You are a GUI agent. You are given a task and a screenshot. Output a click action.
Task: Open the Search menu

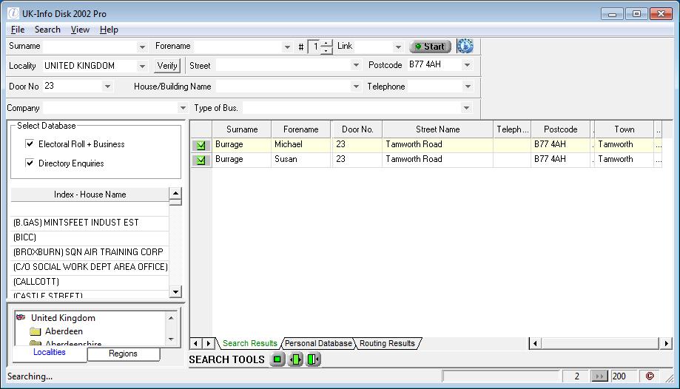coord(47,30)
